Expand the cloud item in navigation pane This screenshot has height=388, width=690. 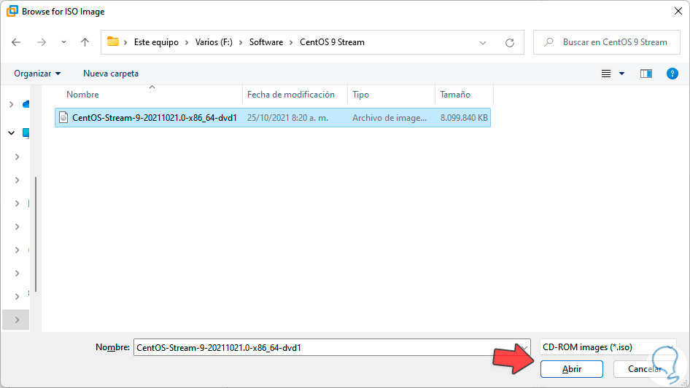[x=12, y=104]
